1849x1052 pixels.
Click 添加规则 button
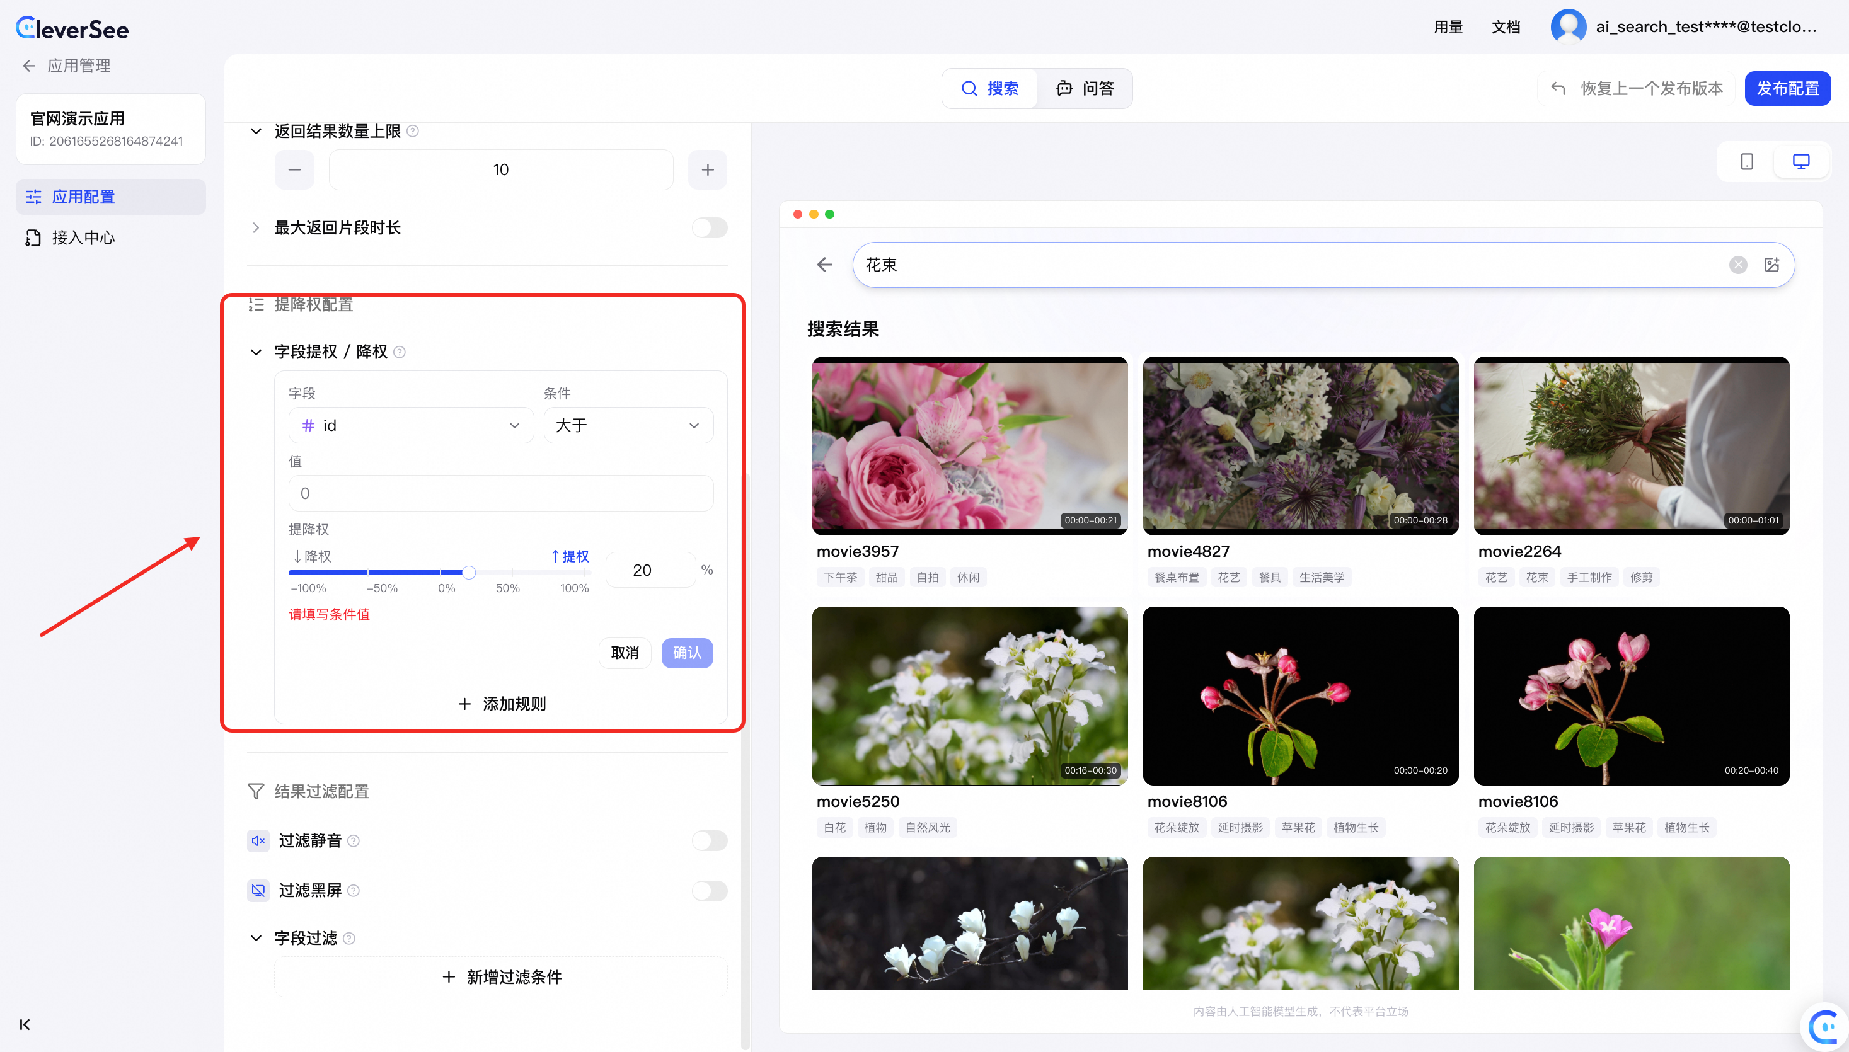(501, 704)
